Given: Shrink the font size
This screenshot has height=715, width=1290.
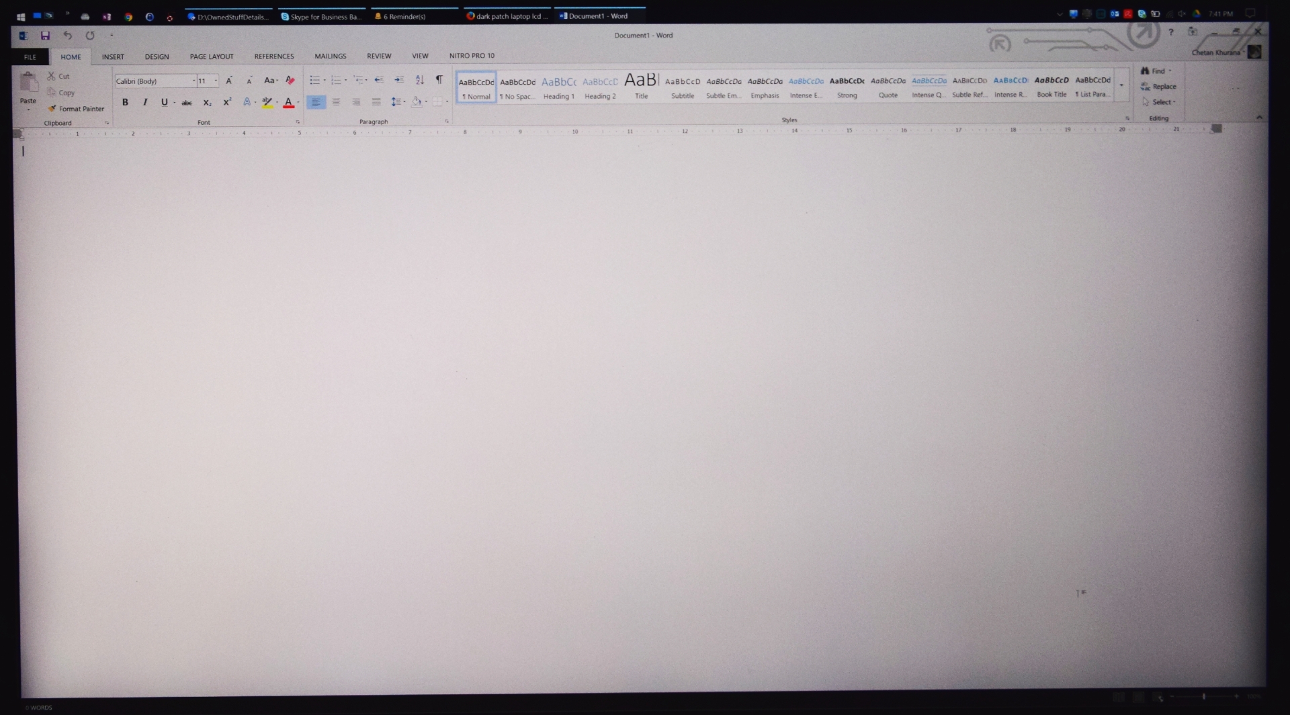Looking at the screenshot, I should pyautogui.click(x=249, y=81).
